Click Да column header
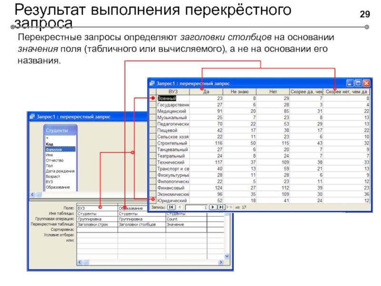Screen dimensions: 381x286 coord(206,92)
